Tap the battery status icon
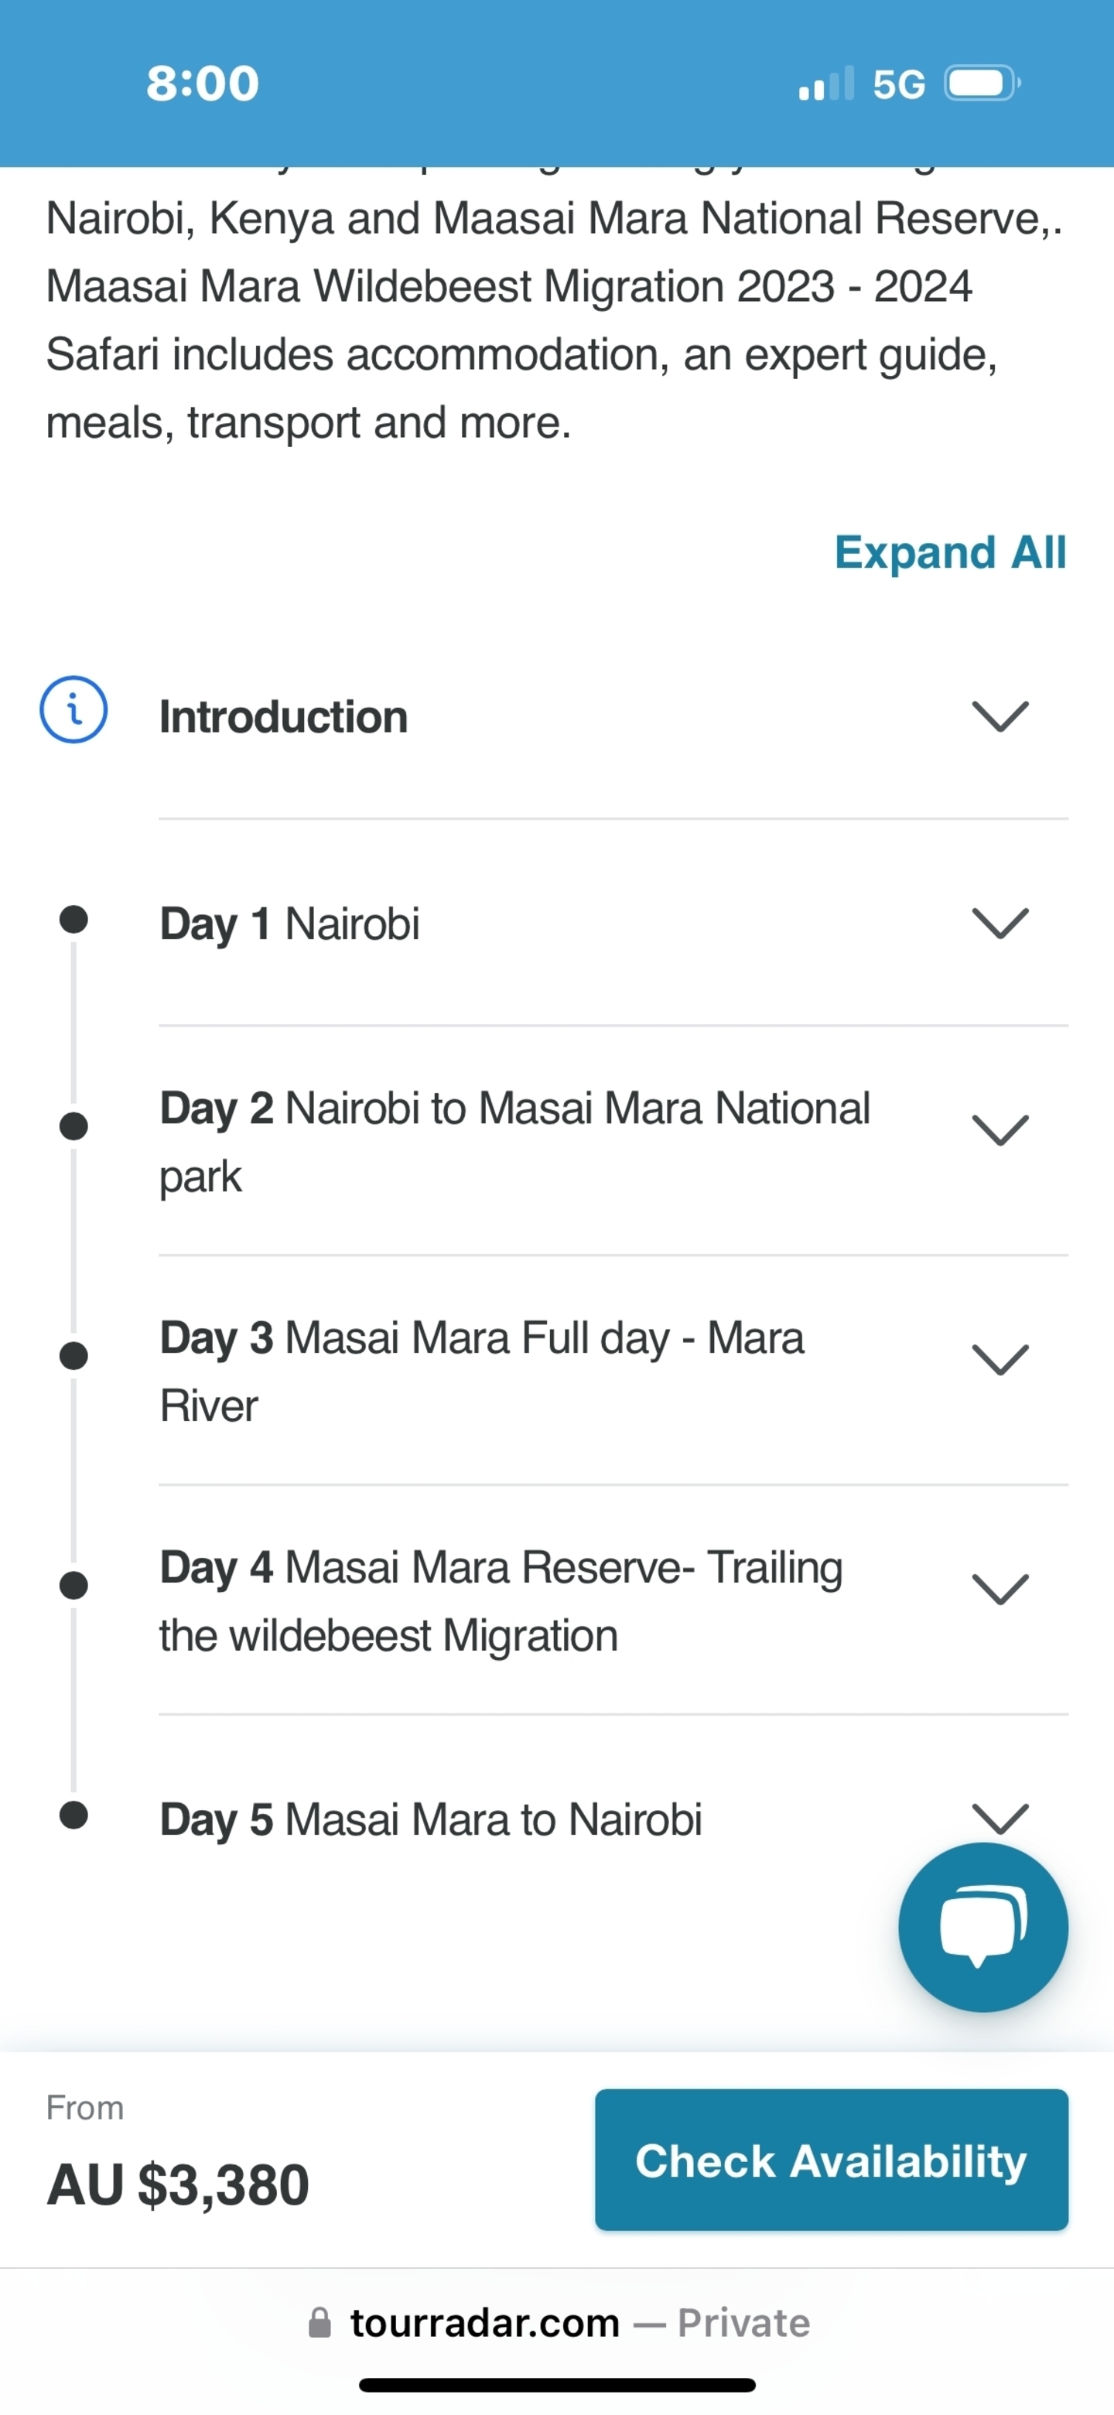1114x2415 pixels. click(982, 84)
